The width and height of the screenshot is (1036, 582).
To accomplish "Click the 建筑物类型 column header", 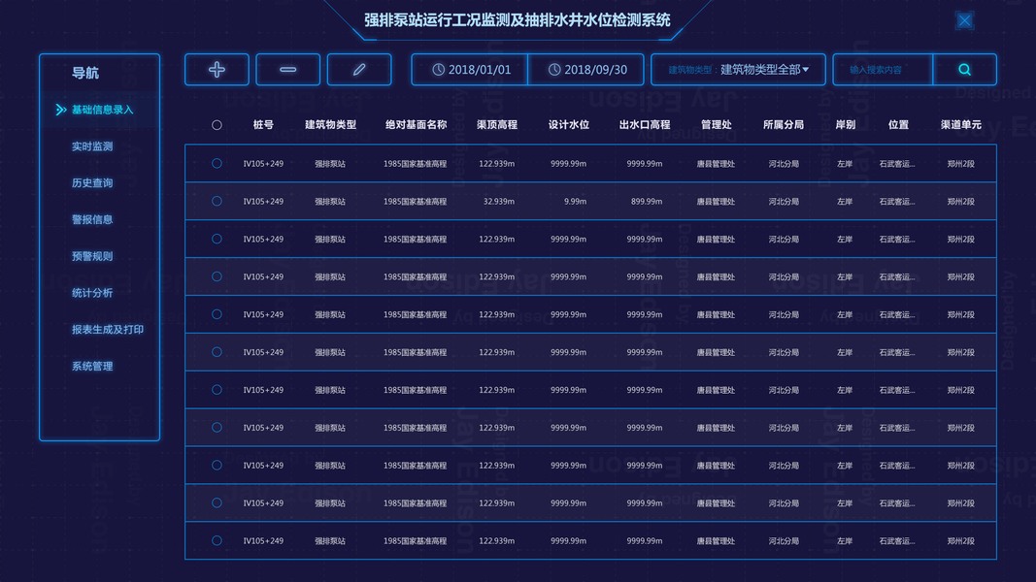I will (x=330, y=125).
